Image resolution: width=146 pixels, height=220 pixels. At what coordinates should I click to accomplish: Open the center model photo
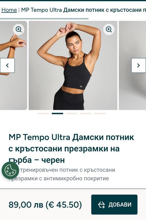pyautogui.click(x=73, y=65)
